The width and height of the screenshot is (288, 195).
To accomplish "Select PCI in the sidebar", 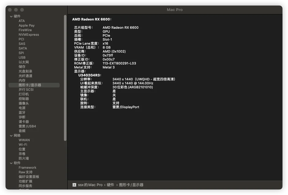I will [x=21, y=39].
